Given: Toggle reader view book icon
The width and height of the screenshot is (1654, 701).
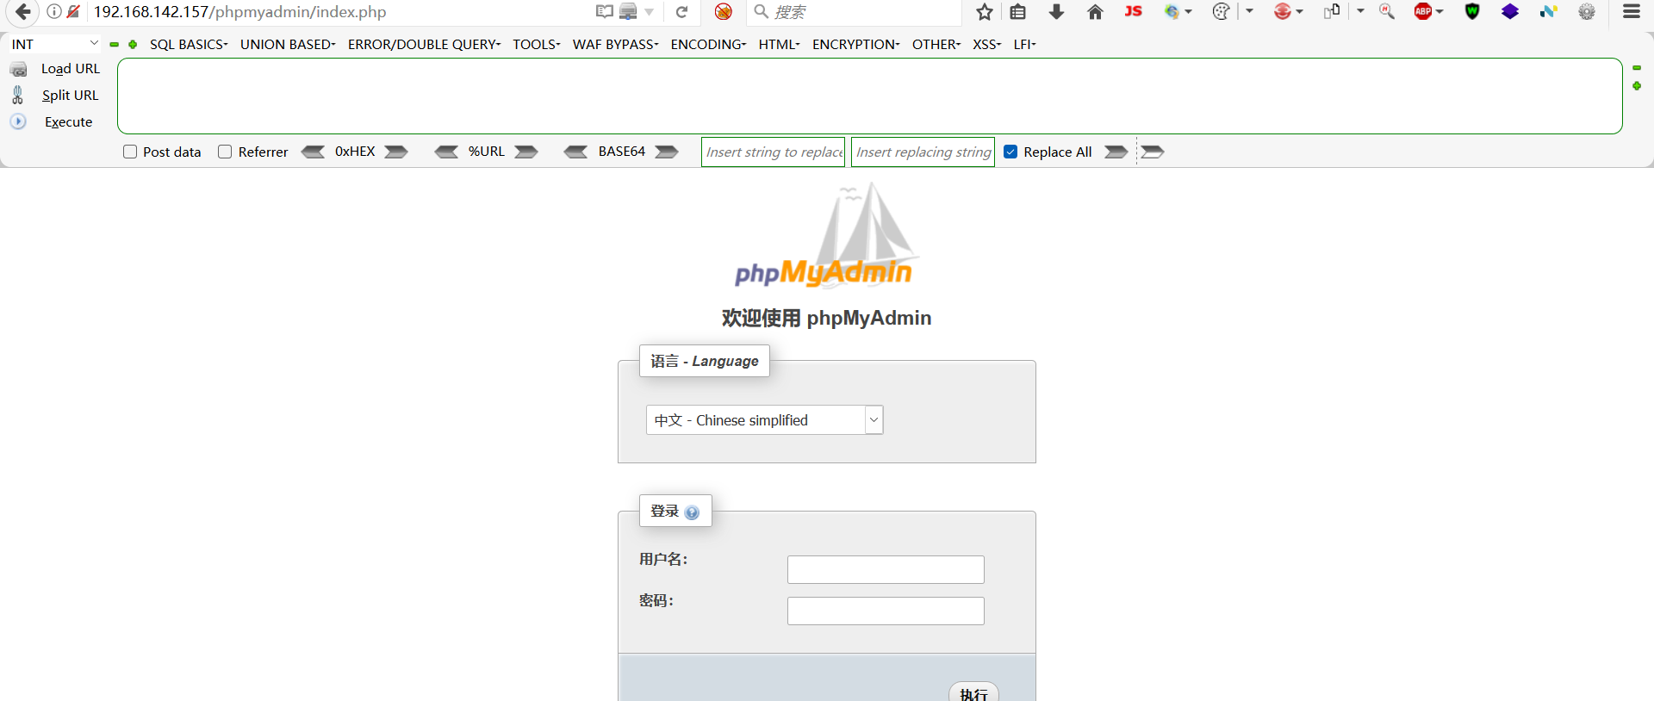Looking at the screenshot, I should tap(605, 12).
